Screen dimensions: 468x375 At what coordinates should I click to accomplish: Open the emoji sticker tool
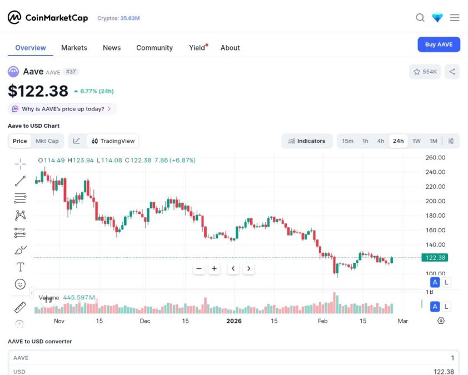(x=20, y=284)
